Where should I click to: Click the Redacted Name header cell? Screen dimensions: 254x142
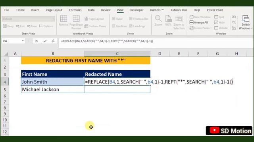pos(117,74)
